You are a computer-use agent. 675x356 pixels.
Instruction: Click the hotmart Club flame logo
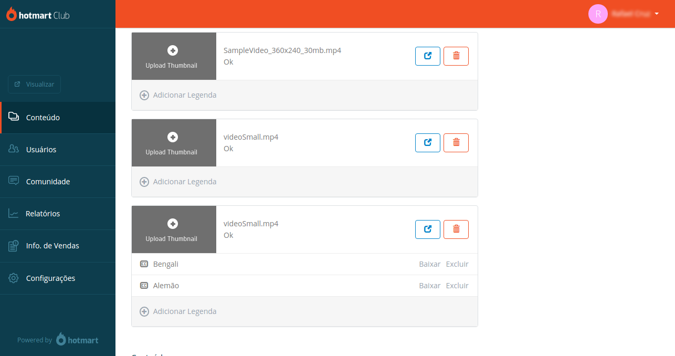(x=11, y=14)
